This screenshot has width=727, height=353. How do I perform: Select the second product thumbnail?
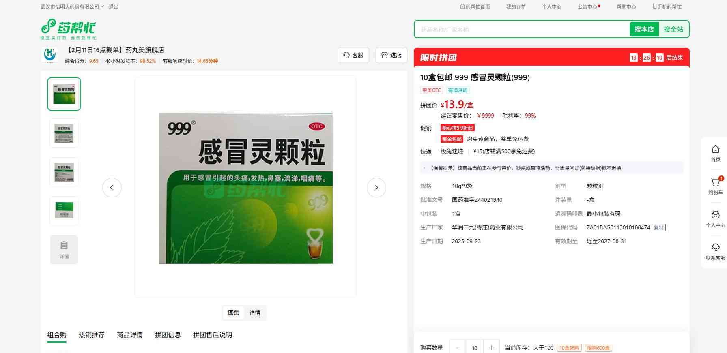tap(64, 133)
